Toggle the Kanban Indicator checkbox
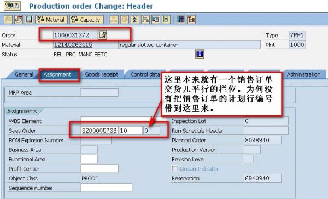 tap(175, 169)
